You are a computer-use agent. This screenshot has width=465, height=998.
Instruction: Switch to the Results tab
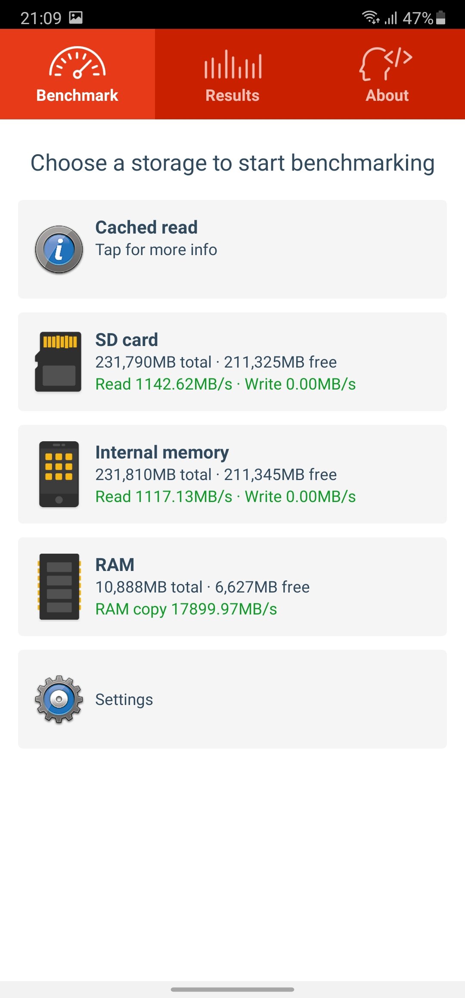pos(232,74)
